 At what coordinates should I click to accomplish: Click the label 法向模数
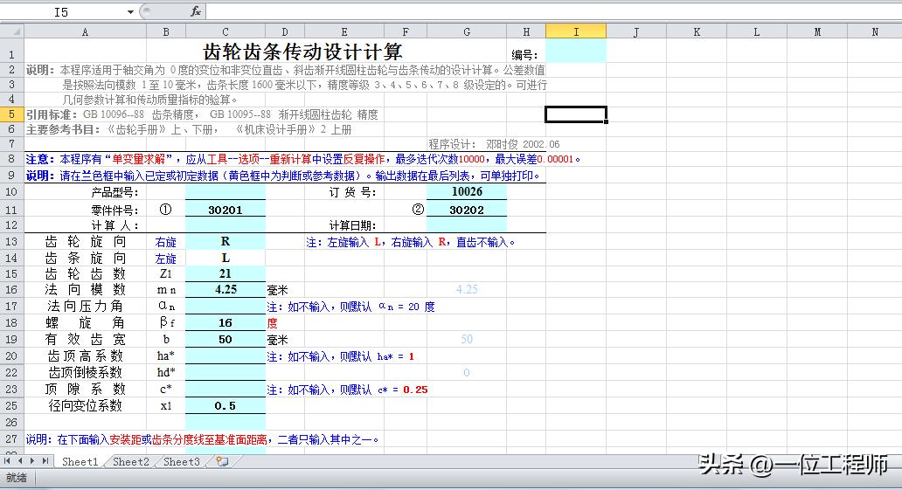[85, 289]
